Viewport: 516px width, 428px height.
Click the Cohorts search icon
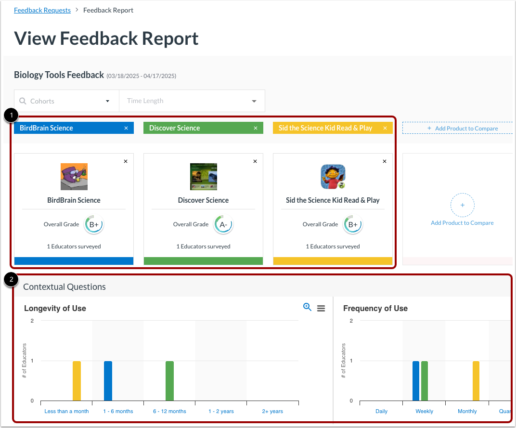click(23, 101)
